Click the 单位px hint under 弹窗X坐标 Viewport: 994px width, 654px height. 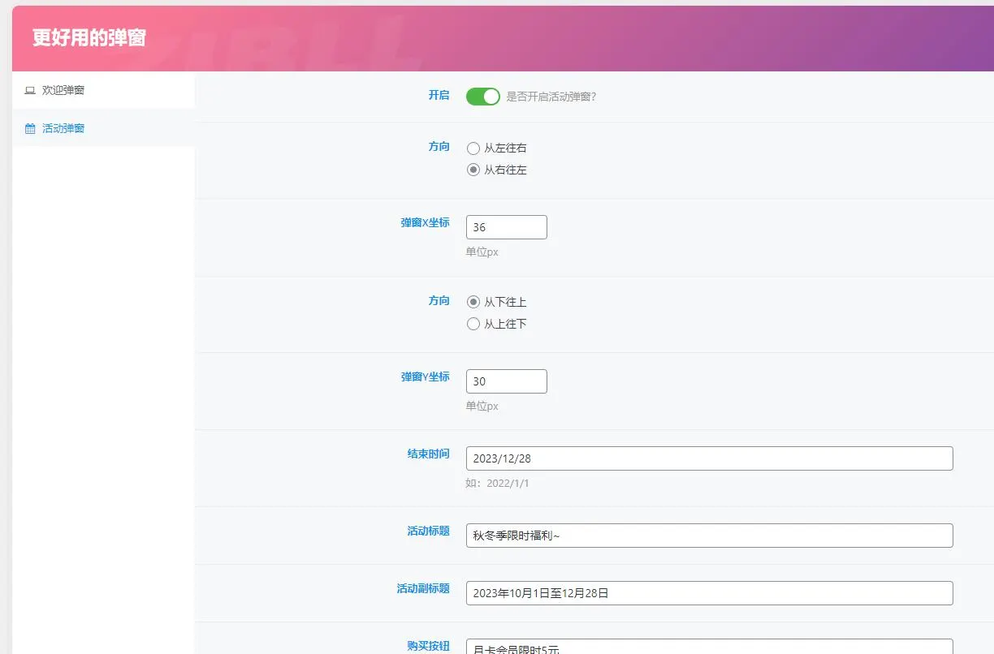(x=482, y=252)
